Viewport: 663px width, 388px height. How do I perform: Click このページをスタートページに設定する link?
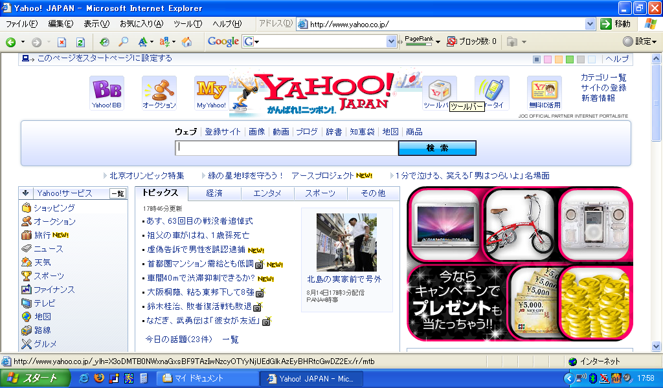[x=104, y=58]
